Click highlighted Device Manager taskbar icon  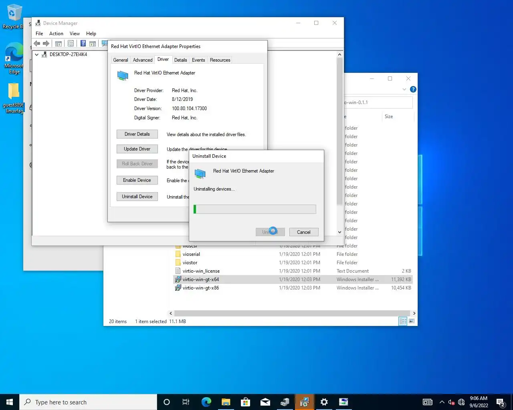pos(305,402)
